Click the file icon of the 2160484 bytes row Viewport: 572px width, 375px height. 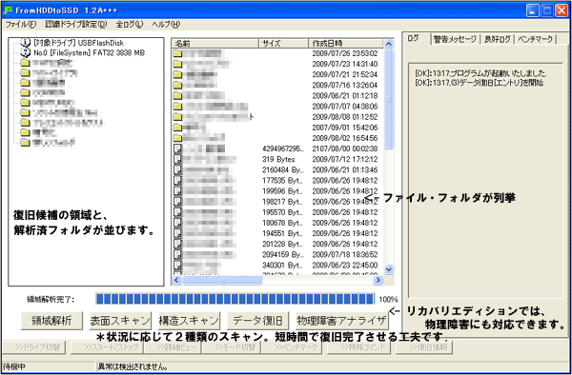[177, 170]
